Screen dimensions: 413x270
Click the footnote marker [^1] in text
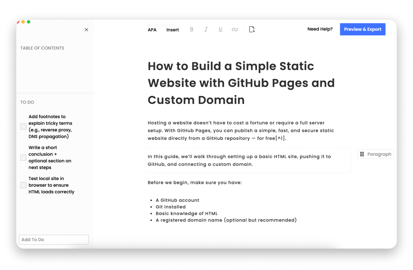coord(280,138)
